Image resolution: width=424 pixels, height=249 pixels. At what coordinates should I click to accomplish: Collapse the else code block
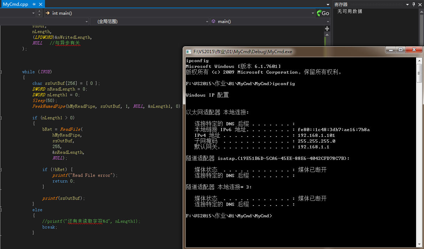1,210
